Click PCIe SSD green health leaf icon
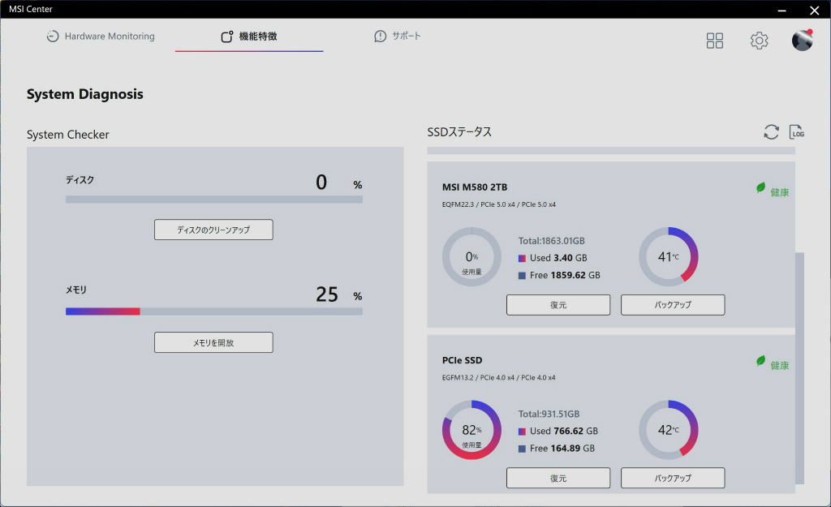Image resolution: width=831 pixels, height=507 pixels. 760,361
